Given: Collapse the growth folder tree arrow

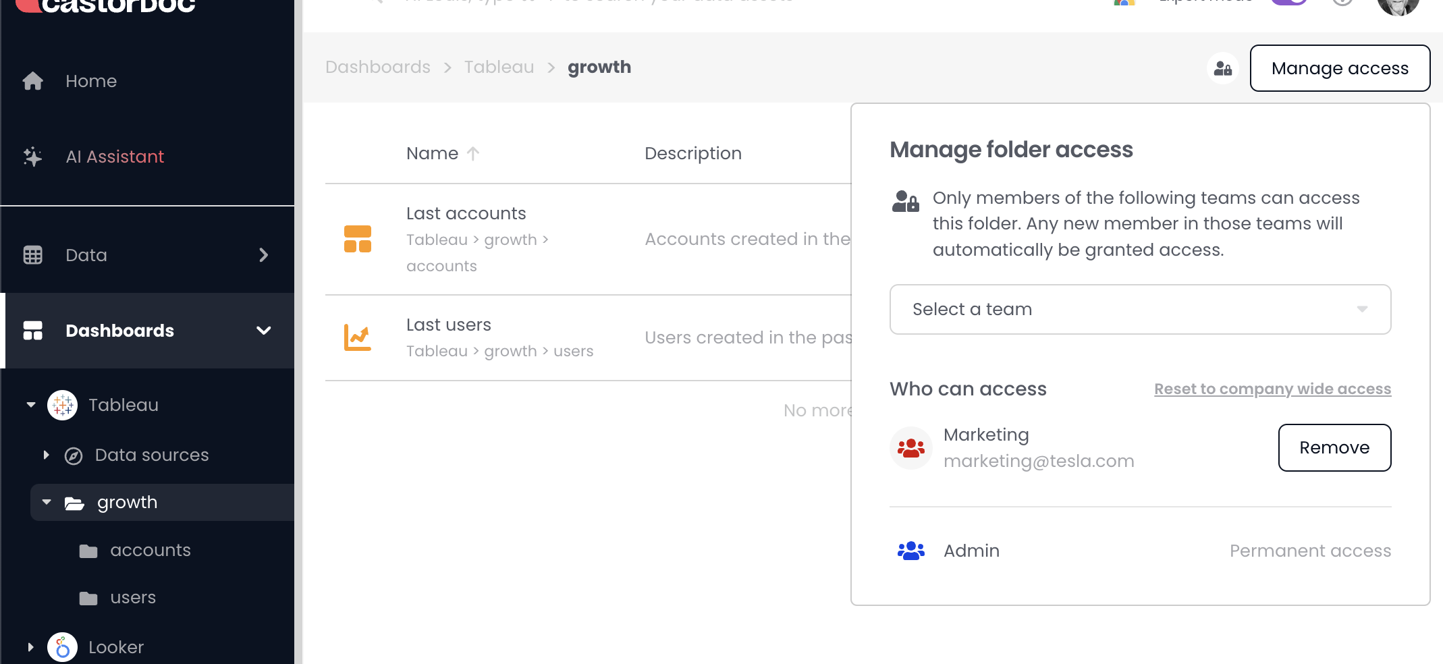Looking at the screenshot, I should [47, 502].
